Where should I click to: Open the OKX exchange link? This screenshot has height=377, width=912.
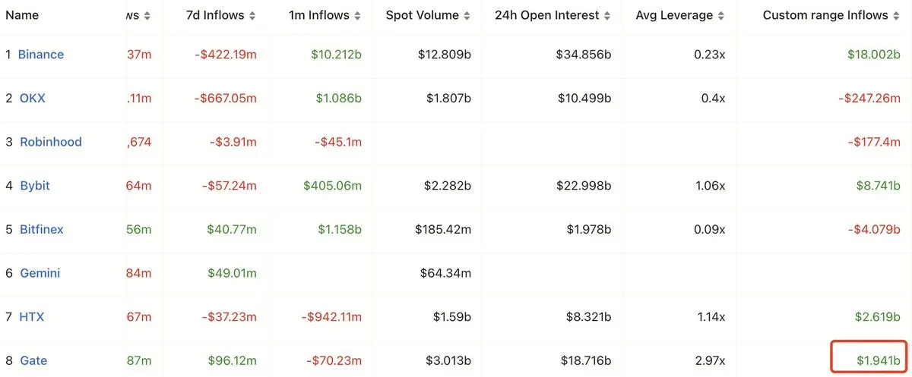click(32, 98)
